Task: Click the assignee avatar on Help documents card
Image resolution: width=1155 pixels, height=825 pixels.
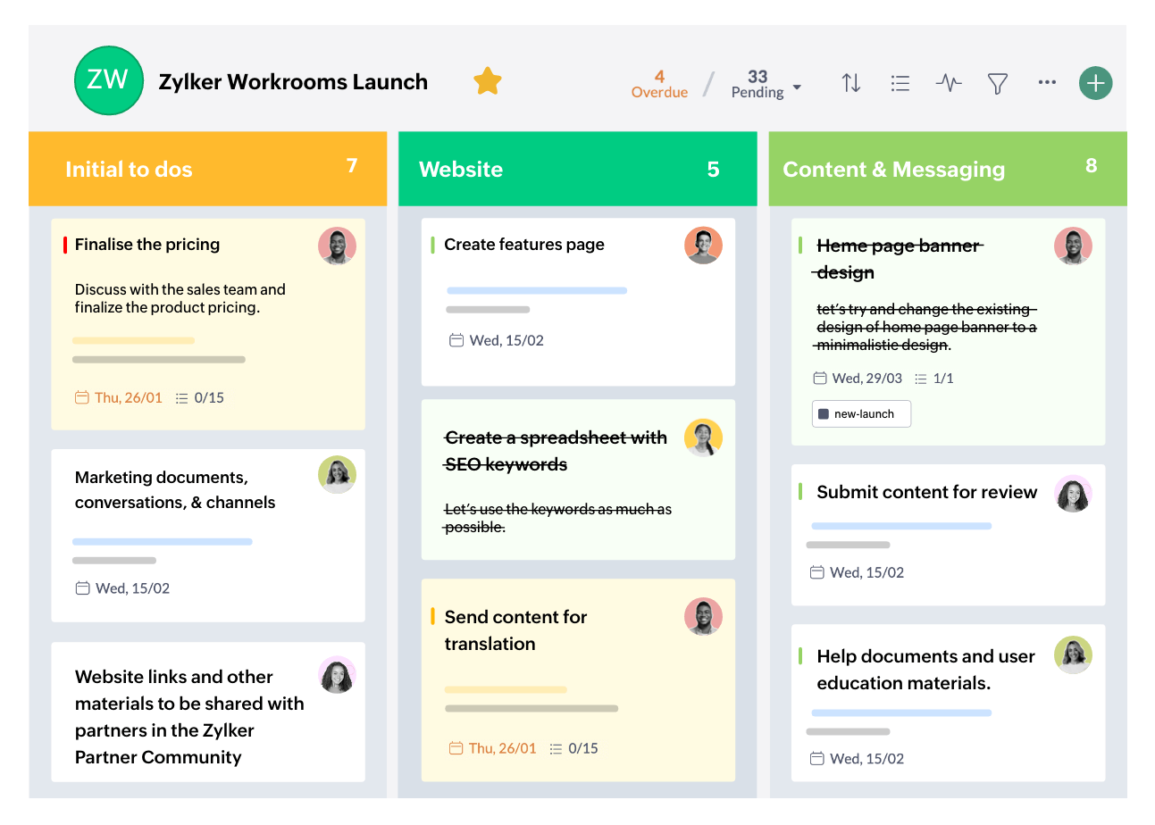Action: [1073, 654]
